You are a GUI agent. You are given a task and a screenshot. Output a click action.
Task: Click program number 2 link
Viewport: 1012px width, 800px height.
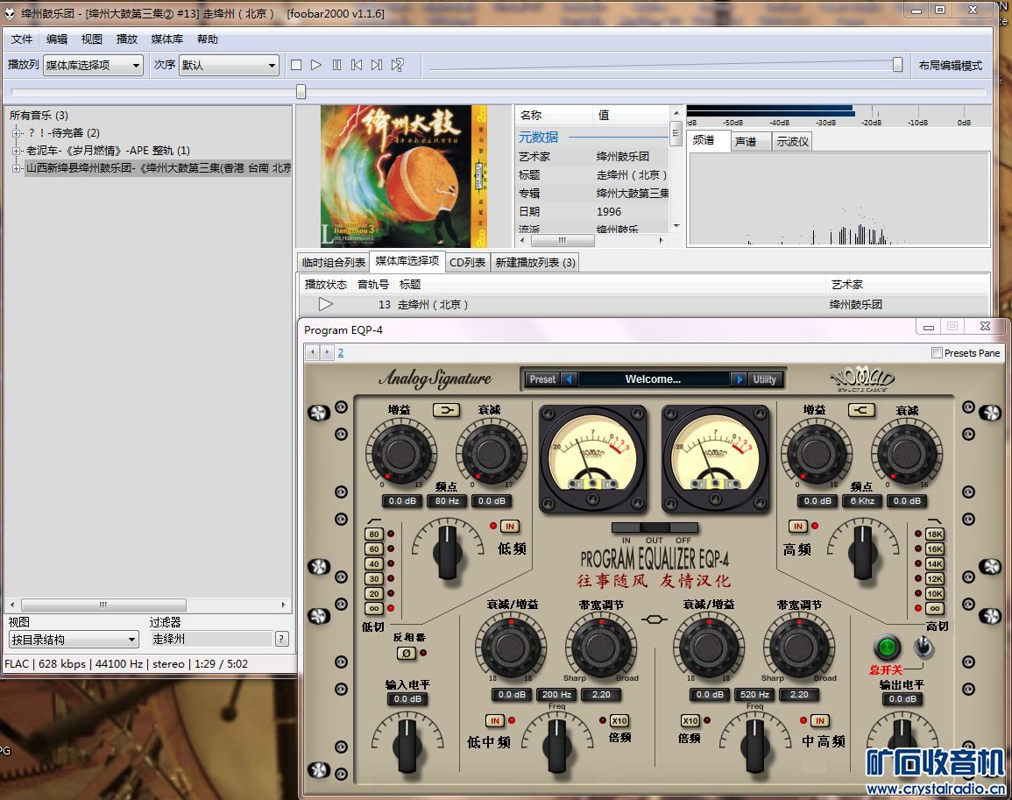click(341, 352)
